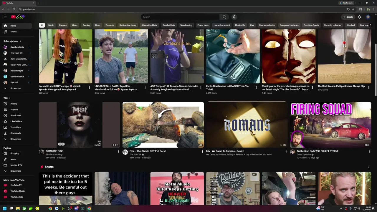The height and width of the screenshot is (212, 377).
Task: Open options for SOMEONE ELSE video
Action: pos(119,151)
